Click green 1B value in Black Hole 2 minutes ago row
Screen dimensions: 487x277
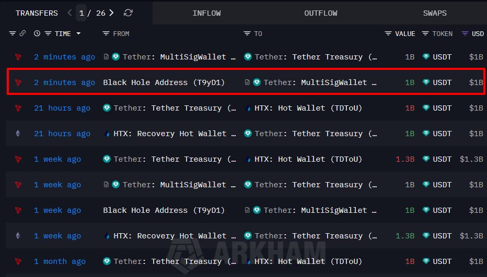pyautogui.click(x=410, y=82)
